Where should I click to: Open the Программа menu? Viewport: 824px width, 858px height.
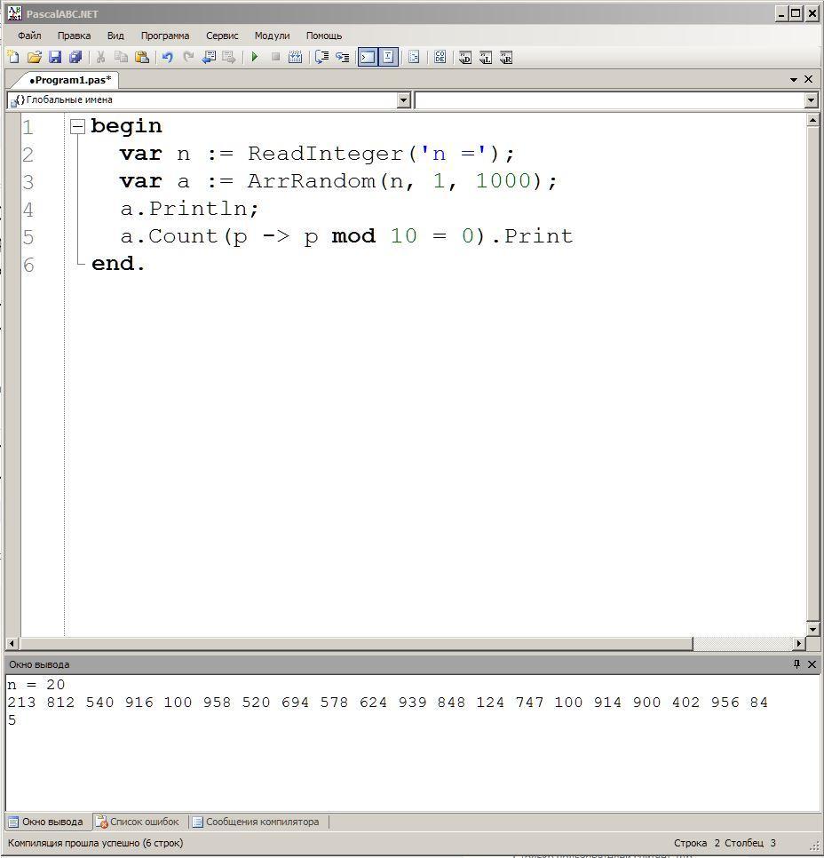(x=165, y=36)
